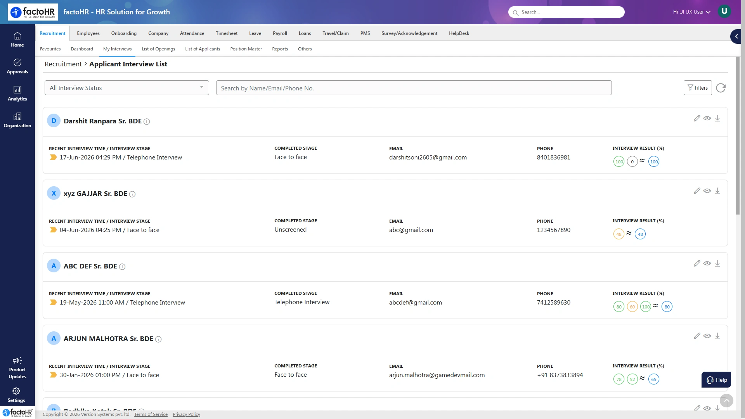The width and height of the screenshot is (745, 419).
Task: Open Approvals in the sidebar
Action: [17, 66]
